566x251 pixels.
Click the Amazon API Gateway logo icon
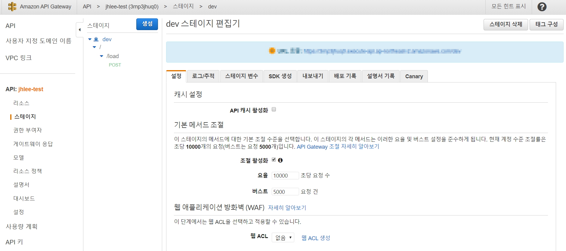tap(12, 7)
